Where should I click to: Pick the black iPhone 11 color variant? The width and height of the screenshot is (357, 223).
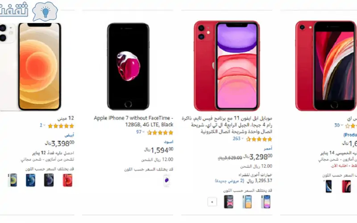click(228, 202)
